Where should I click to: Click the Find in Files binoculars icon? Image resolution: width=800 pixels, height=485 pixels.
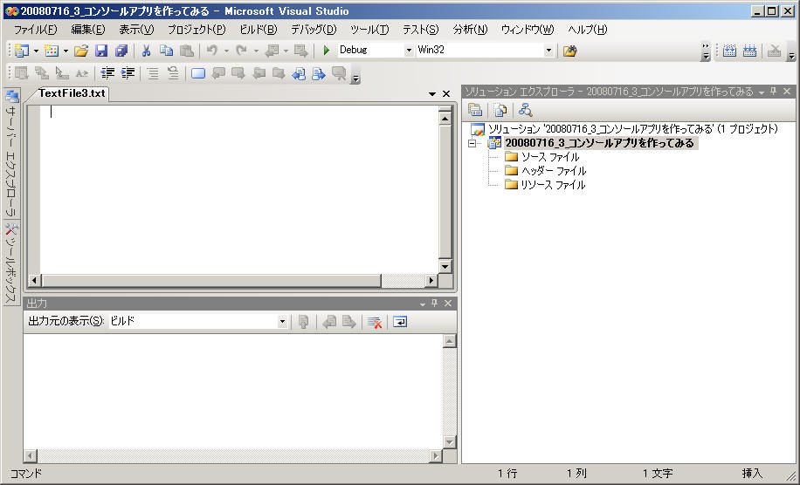point(570,51)
